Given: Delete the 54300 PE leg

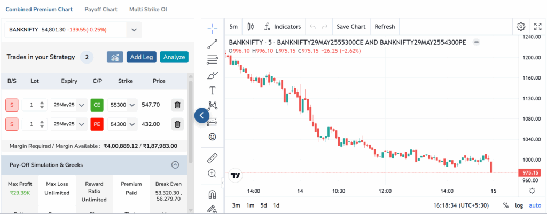Looking at the screenshot, I should [177, 124].
